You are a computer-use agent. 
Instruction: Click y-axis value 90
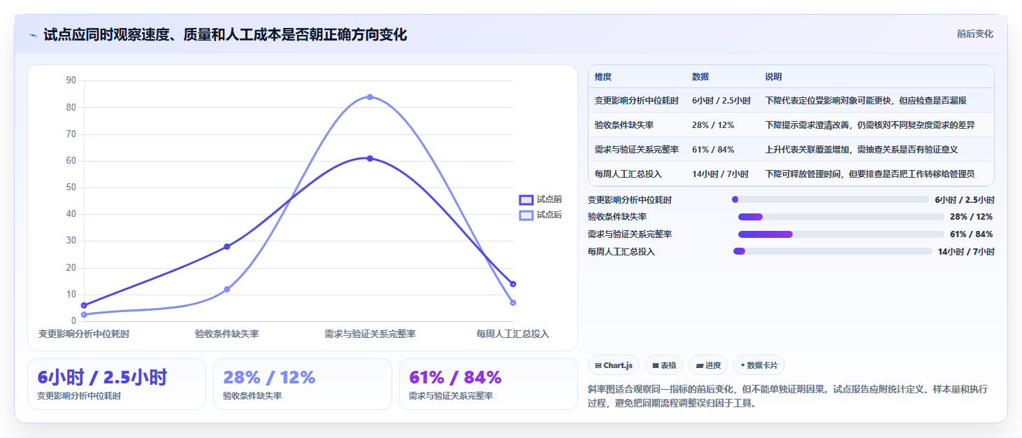[x=71, y=80]
